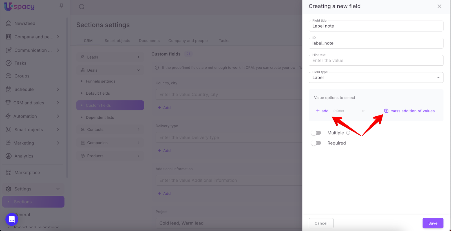Expand CRM and sales submenu arrow
The height and width of the screenshot is (231, 451).
58,103
